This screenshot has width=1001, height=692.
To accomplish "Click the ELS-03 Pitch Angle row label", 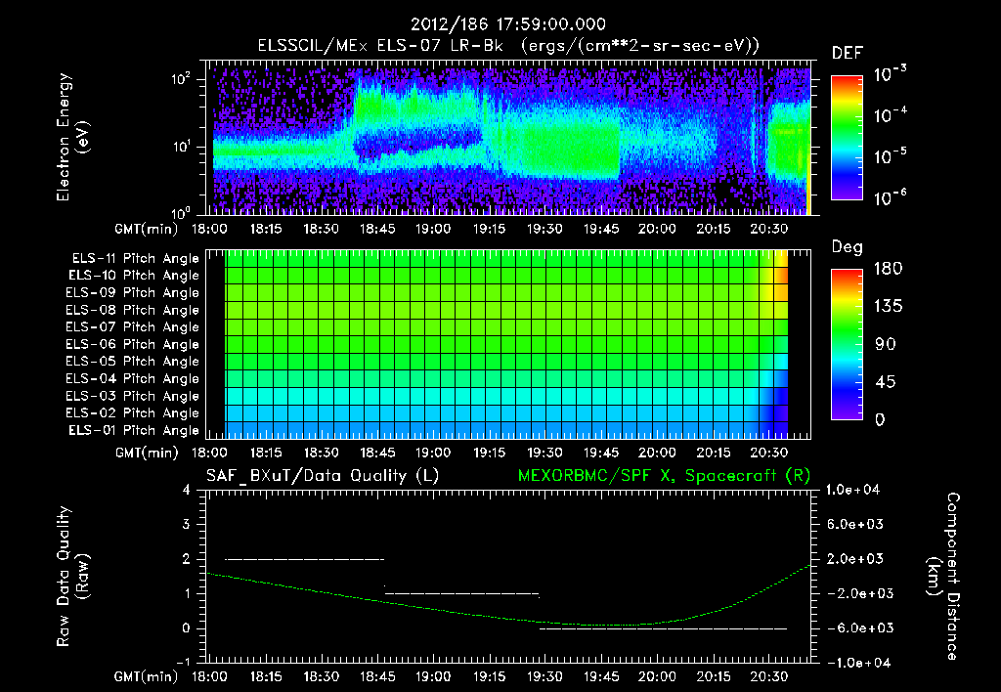I will point(133,397).
